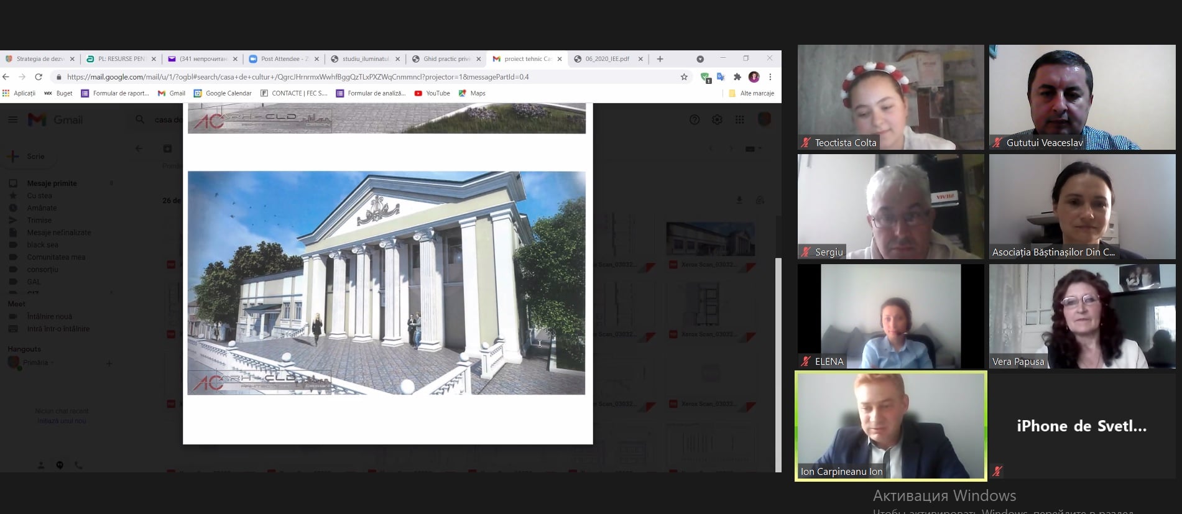Open Hangouts contacts icon at bottom
Viewport: 1182px width, 514px height.
41,465
